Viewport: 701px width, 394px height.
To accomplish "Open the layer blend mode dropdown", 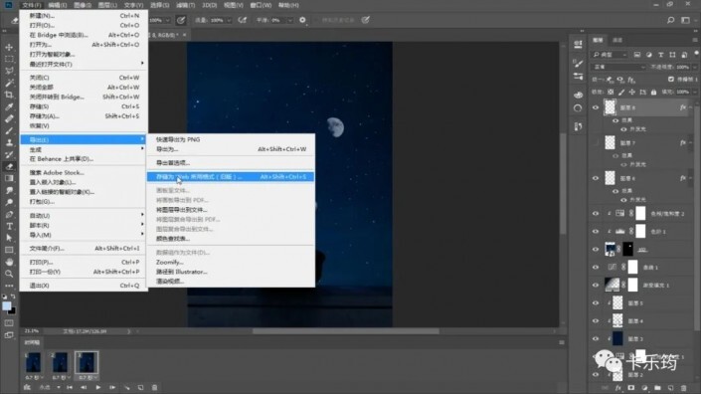I will click(619, 67).
